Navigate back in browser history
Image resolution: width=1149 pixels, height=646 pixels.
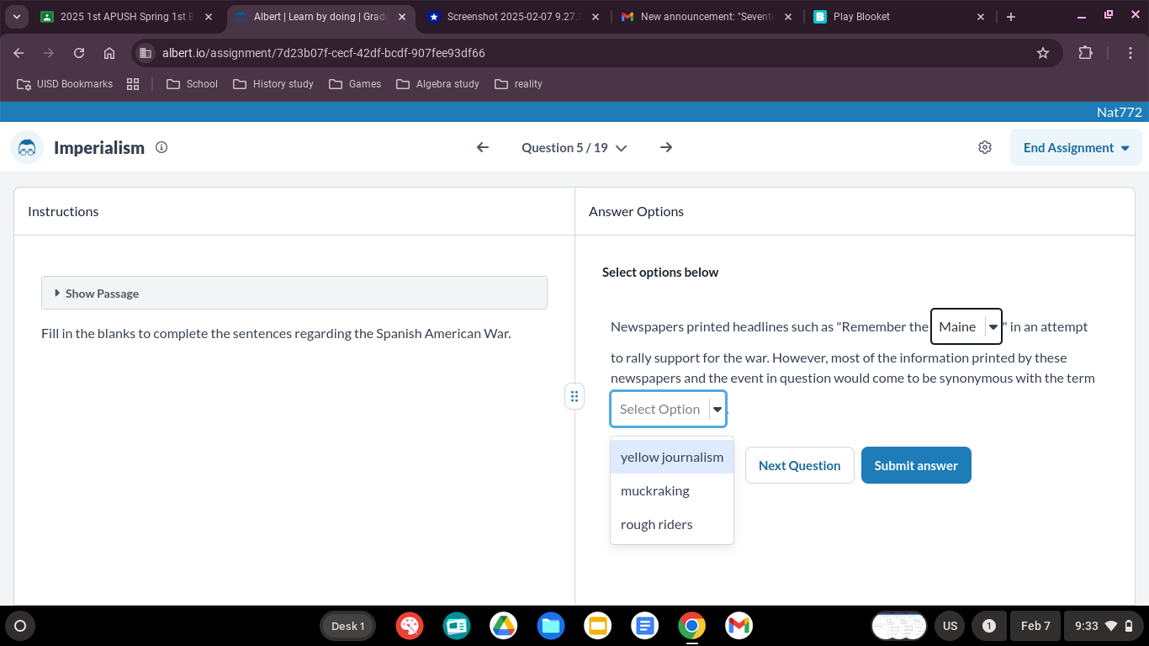point(19,53)
